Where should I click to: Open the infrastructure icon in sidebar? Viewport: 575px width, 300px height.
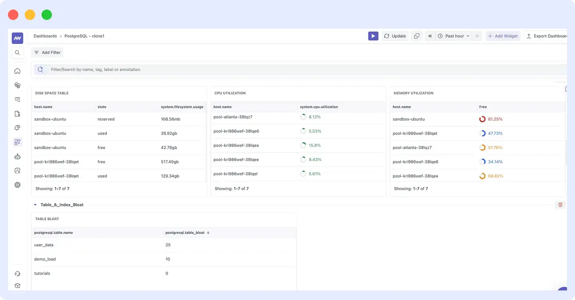click(x=17, y=85)
